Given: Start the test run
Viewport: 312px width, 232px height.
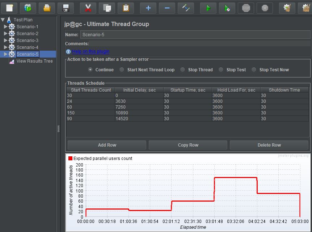Looking at the screenshot, I should pos(208,8).
